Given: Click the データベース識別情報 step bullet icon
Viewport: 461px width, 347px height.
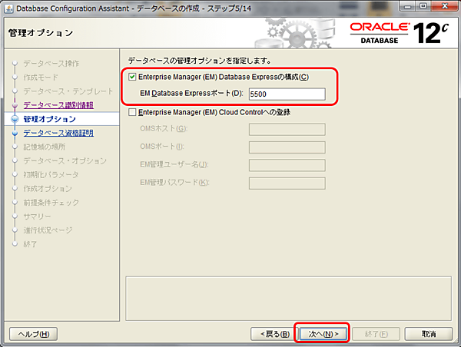Looking at the screenshot, I should tap(15, 105).
